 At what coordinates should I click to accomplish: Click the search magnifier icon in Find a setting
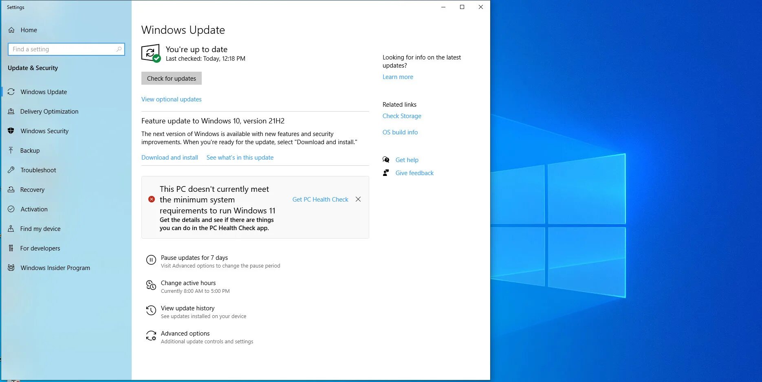point(119,49)
